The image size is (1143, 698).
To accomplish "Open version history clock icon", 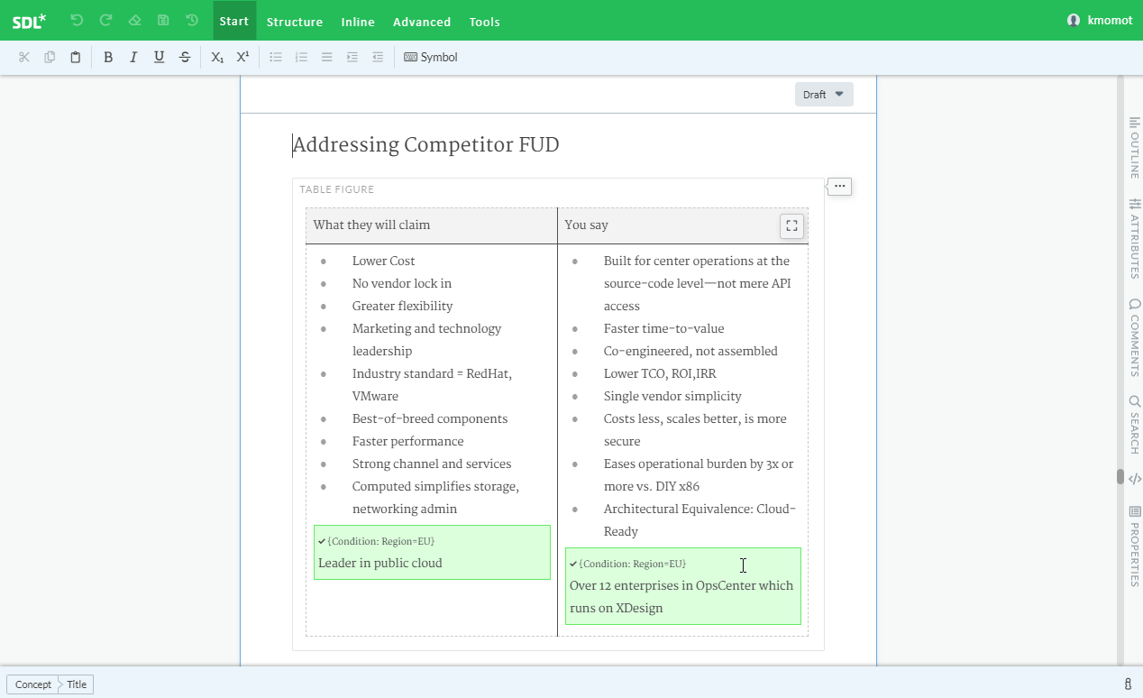I will click(x=192, y=20).
